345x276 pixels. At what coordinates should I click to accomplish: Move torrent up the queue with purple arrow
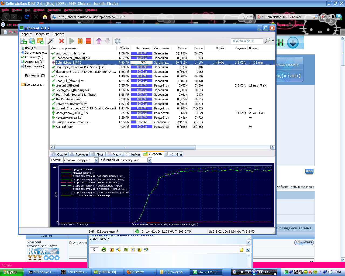(x=99, y=41)
